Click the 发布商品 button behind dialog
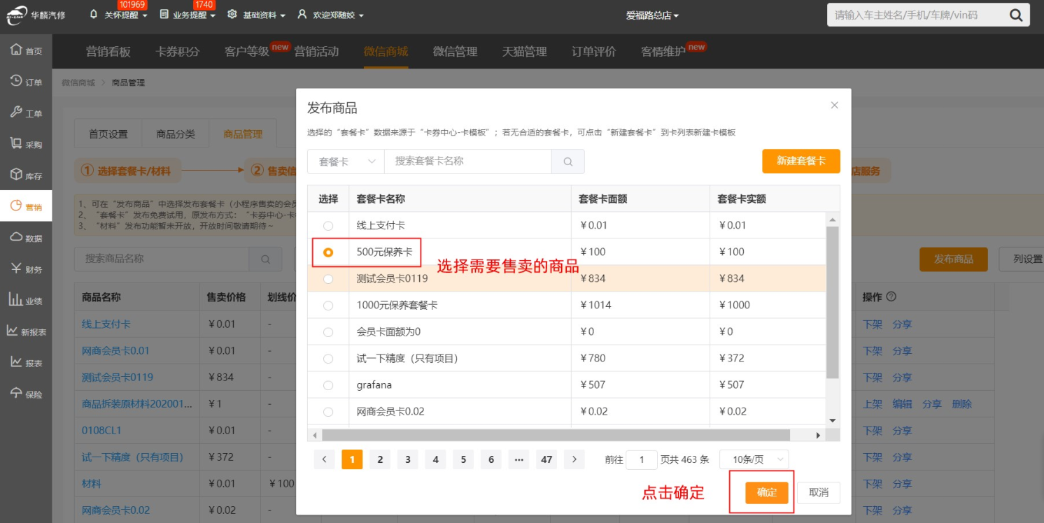The height and width of the screenshot is (523, 1044). [953, 259]
